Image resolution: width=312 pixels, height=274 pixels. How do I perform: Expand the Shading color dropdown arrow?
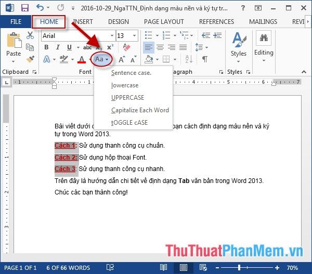tap(157, 59)
